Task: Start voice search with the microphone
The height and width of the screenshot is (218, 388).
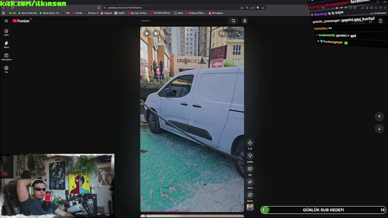Action: 245,21
